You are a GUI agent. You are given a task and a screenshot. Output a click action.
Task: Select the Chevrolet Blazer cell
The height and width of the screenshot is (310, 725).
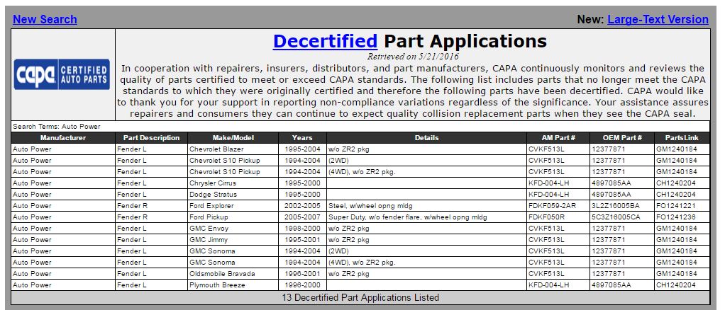pyautogui.click(x=233, y=149)
